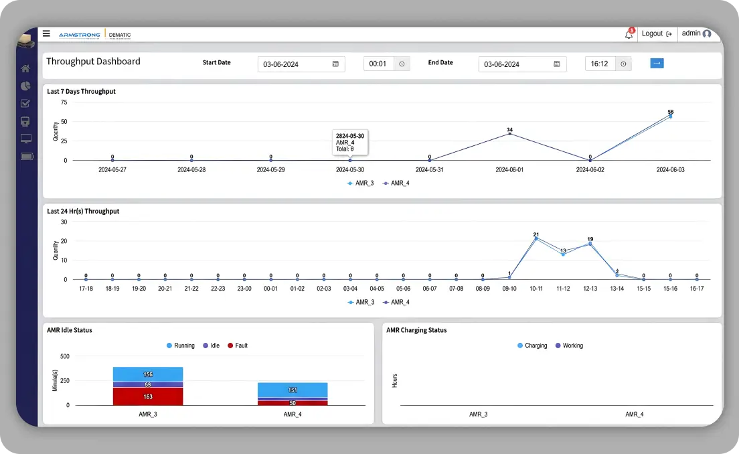
Task: Submit the date range with blue arrow button
Action: (657, 63)
